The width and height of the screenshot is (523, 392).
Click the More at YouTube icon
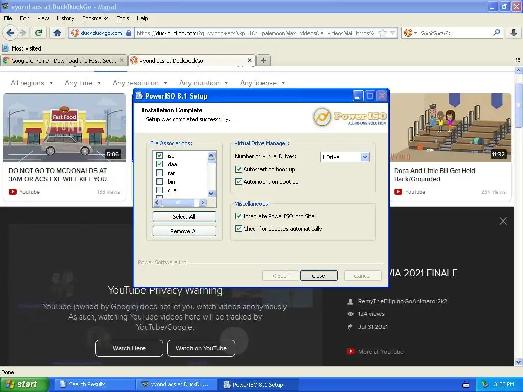350,351
